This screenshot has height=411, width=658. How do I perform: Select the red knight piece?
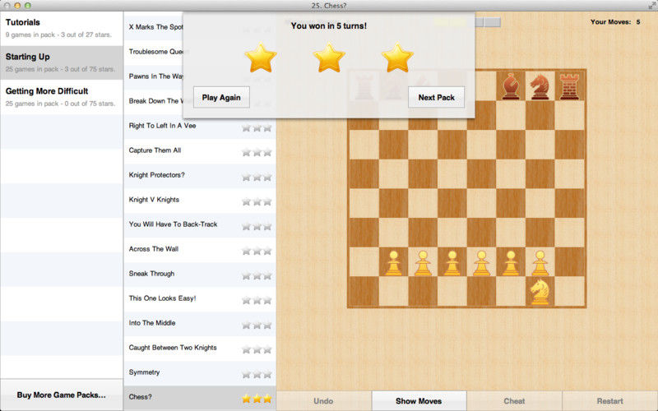tap(540, 86)
